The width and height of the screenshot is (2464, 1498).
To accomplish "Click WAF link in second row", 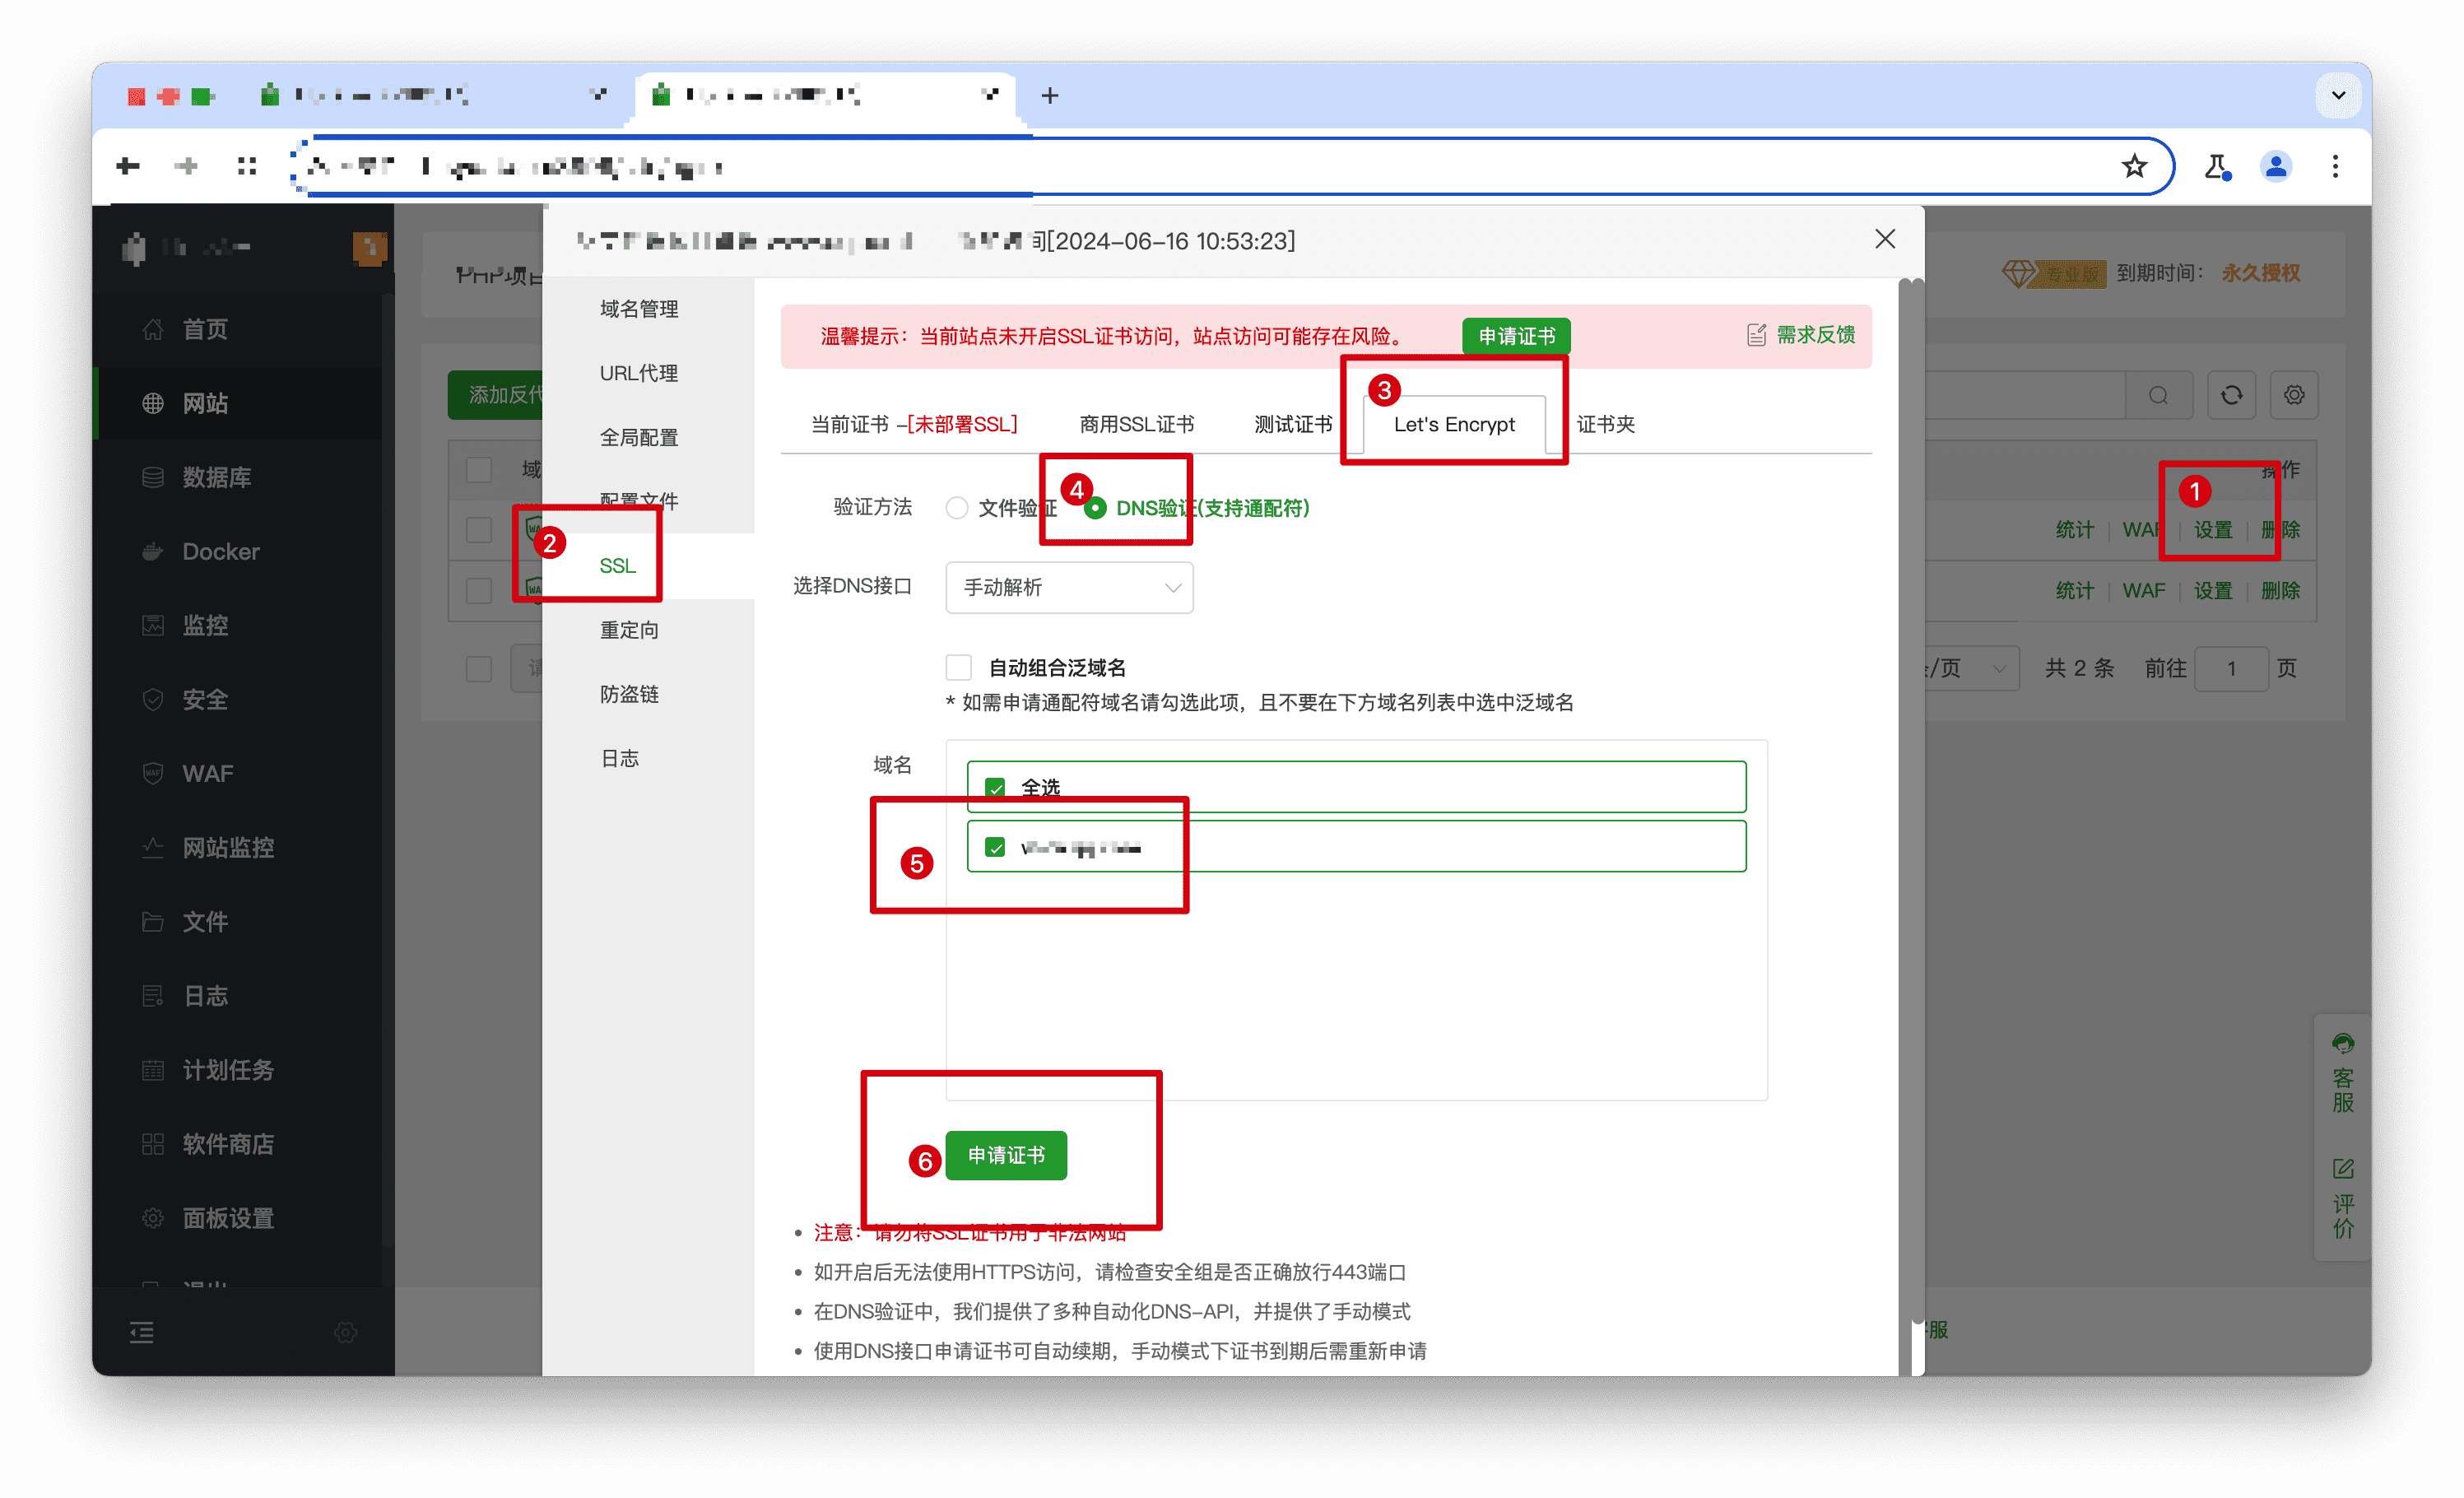I will pos(2143,590).
